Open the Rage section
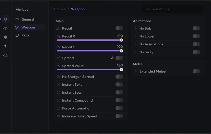This screenshot has height=134, width=211. click(x=25, y=35)
